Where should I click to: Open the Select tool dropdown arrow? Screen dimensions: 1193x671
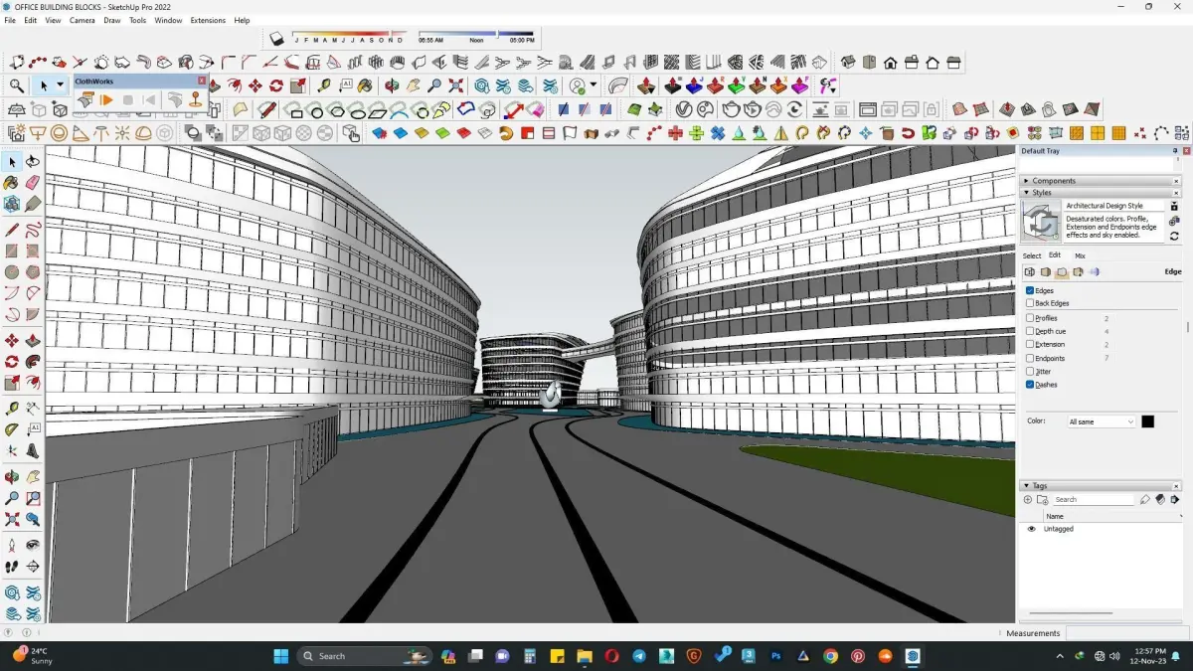pos(60,85)
